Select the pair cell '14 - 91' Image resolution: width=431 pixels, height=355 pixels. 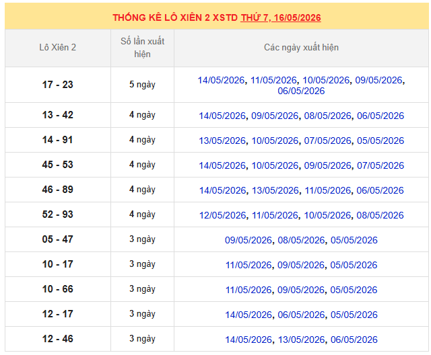coord(58,140)
